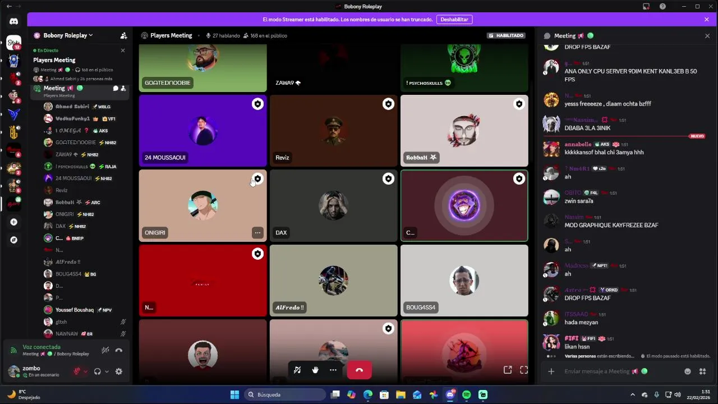Image resolution: width=718 pixels, height=404 pixels.
Task: Click moderator badge on ONIGIRI tile
Action: point(257,179)
